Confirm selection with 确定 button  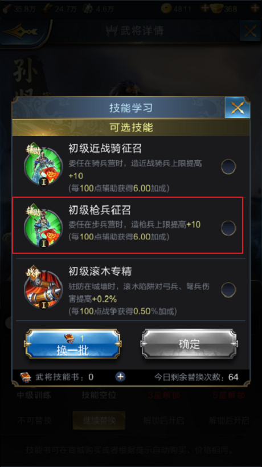click(189, 344)
